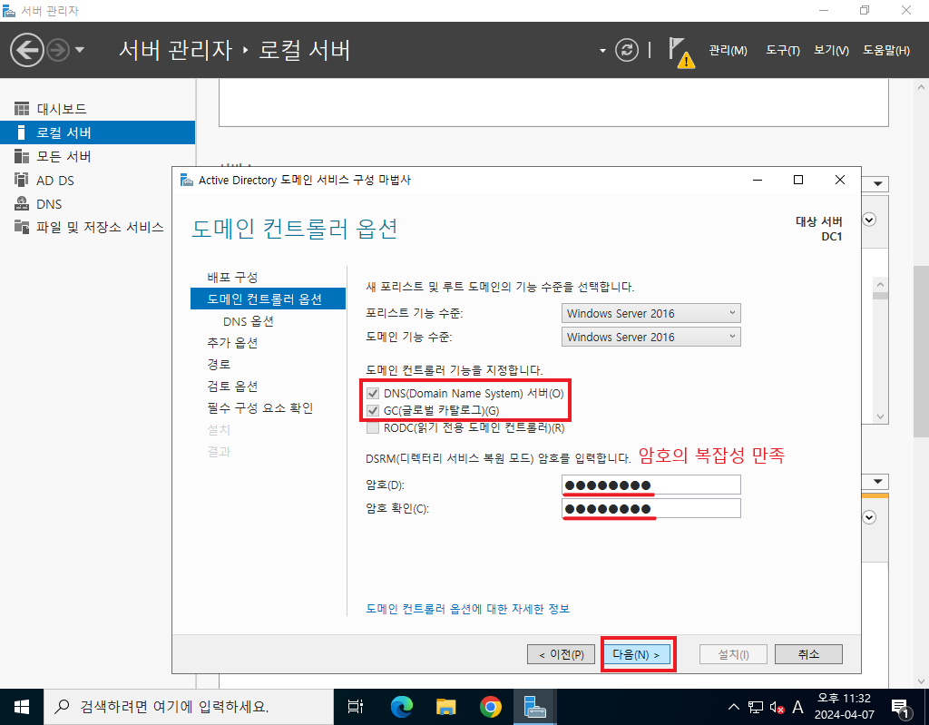This screenshot has height=725, width=929.
Task: Open the 도움말(H) menu
Action: tap(885, 51)
